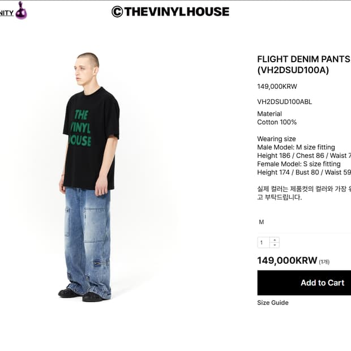Image resolution: width=351 pixels, height=351 pixels.
Task: Click the Korean color notice paragraph
Action: click(x=304, y=193)
